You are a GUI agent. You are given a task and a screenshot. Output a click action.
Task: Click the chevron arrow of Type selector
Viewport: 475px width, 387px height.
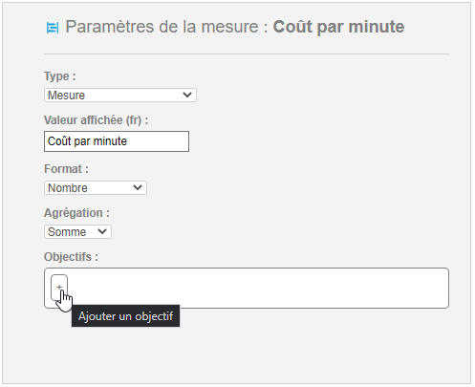187,95
